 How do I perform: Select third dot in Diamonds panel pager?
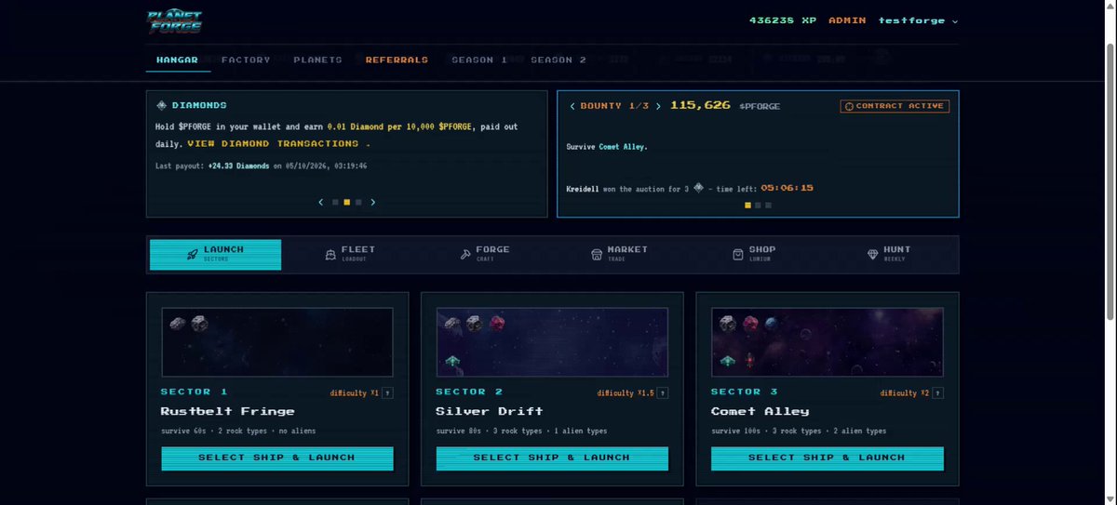pyautogui.click(x=358, y=202)
